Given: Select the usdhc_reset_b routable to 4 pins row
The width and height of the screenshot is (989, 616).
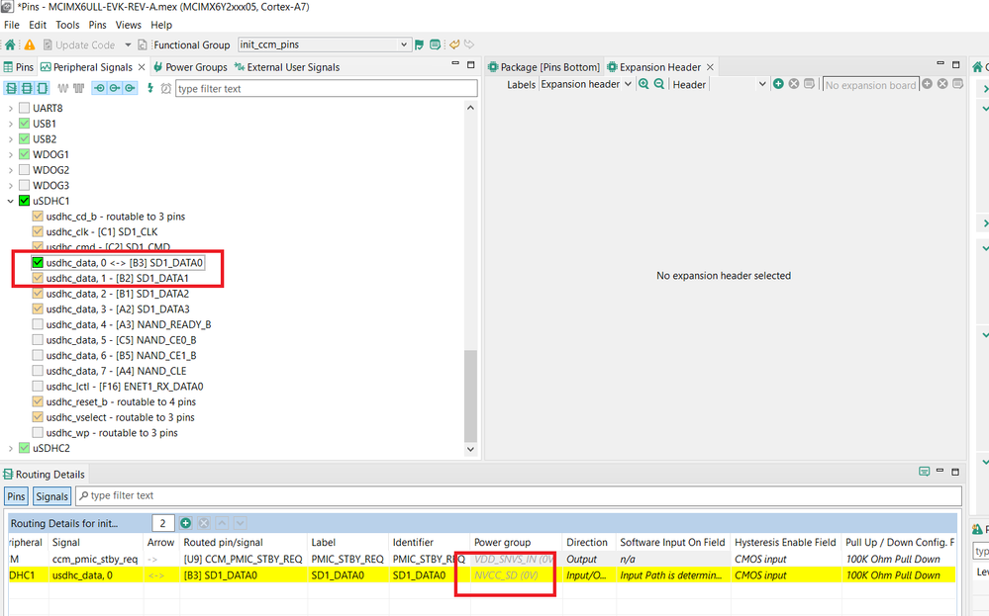Looking at the screenshot, I should point(121,401).
